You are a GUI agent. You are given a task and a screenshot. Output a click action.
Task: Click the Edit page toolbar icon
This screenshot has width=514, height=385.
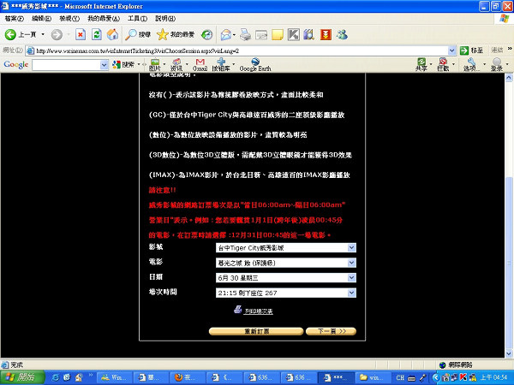tap(261, 34)
